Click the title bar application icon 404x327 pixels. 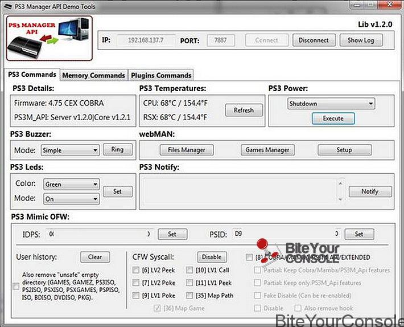7,6
